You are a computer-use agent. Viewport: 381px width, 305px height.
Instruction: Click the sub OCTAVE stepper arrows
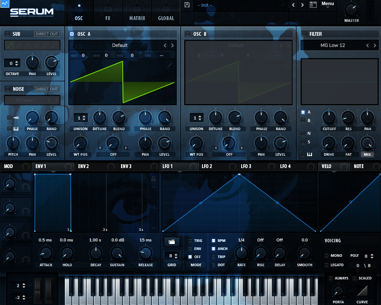point(17,64)
